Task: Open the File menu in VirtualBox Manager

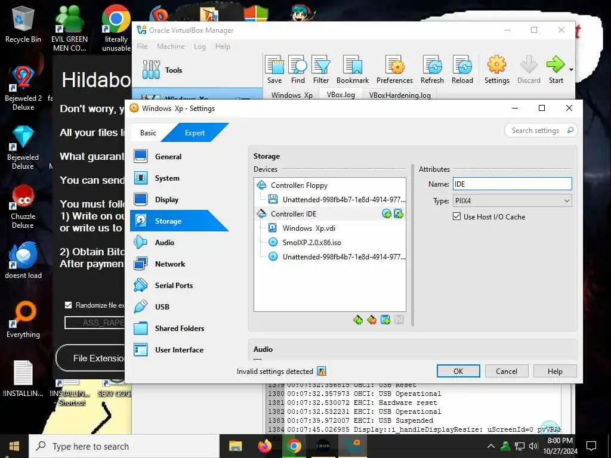Action: pyautogui.click(x=142, y=47)
